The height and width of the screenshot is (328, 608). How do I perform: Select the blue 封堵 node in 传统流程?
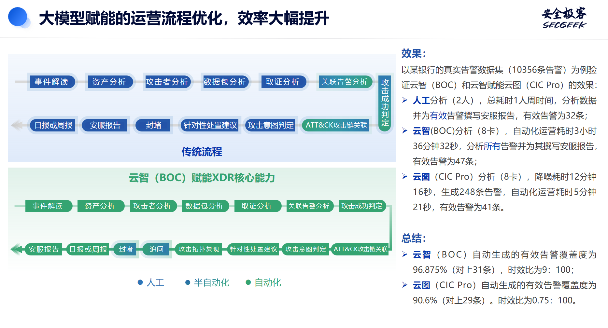pos(153,125)
